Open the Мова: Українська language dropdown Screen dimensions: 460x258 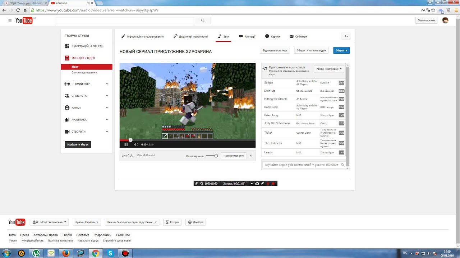pos(49,222)
